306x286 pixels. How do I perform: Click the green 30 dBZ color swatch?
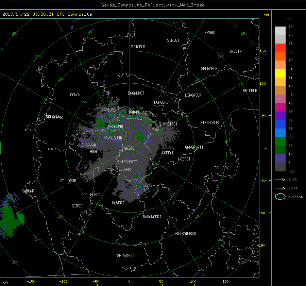(x=280, y=141)
